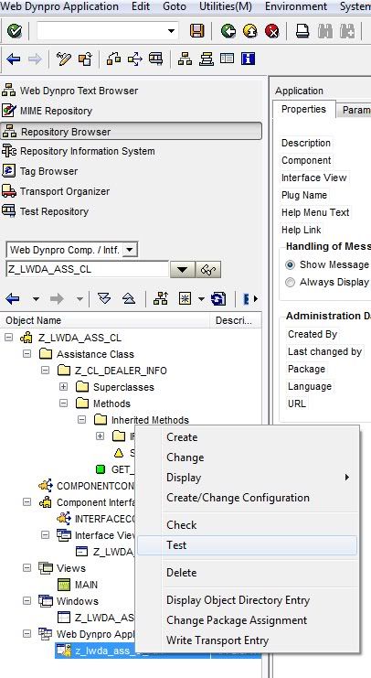The width and height of the screenshot is (371, 678).
Task: Expand the Superclasses folder
Action: pos(63,386)
